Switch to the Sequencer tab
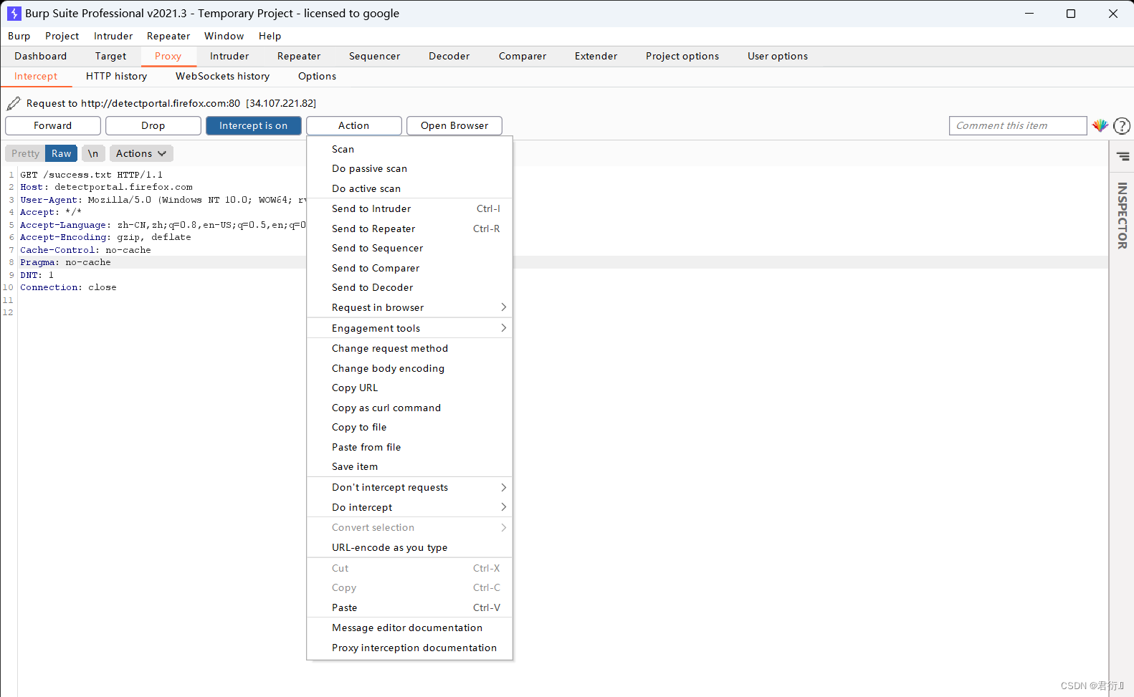This screenshot has width=1134, height=697. coord(375,56)
